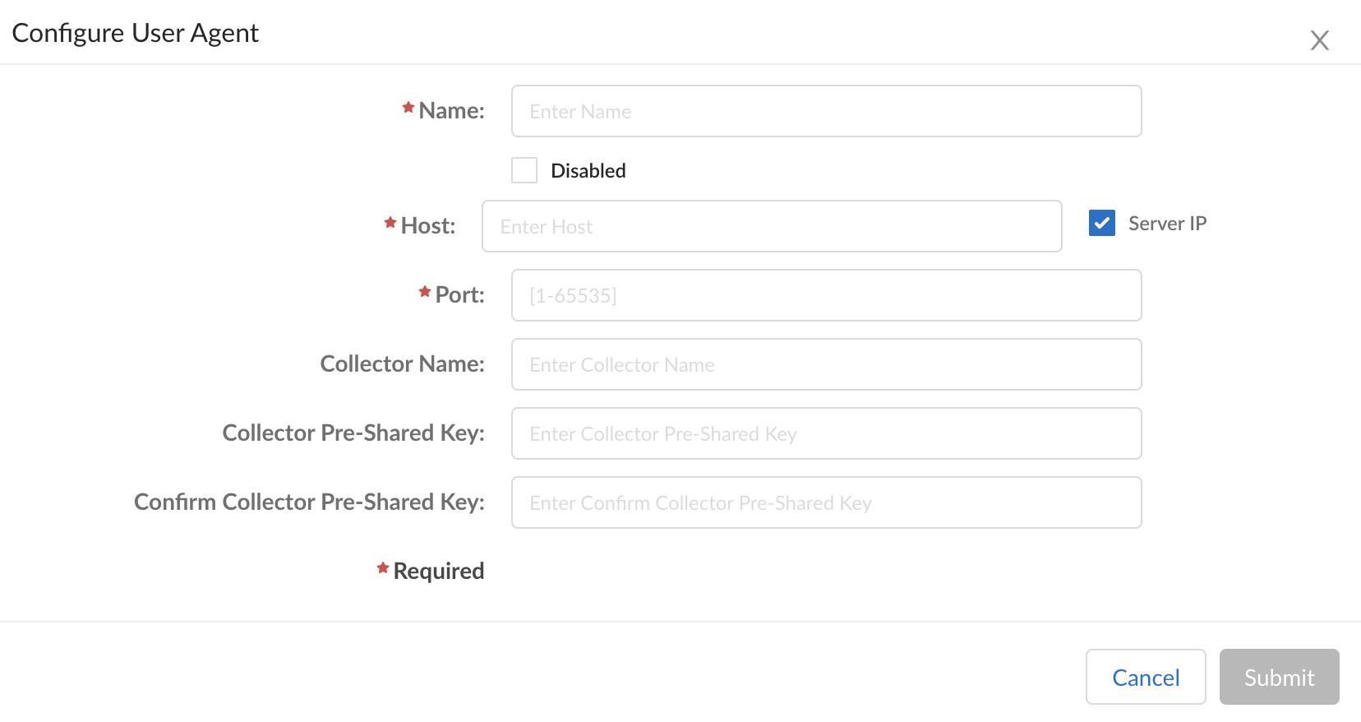Click the Collector Name label
The width and height of the screenshot is (1361, 722).
[x=402, y=364]
